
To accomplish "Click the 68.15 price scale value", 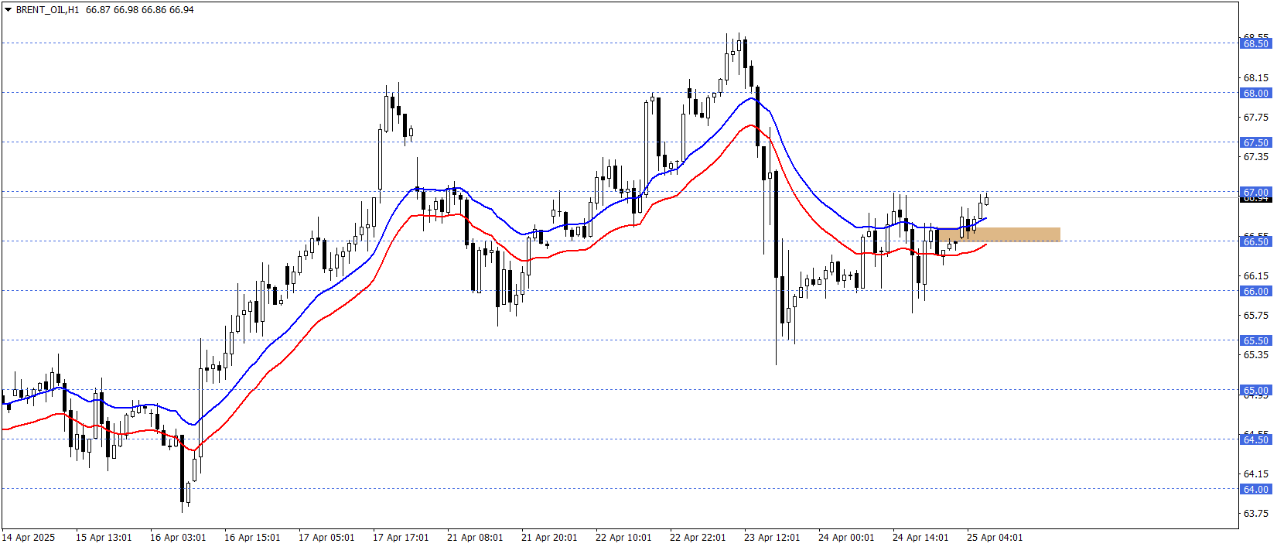I will 1255,77.
